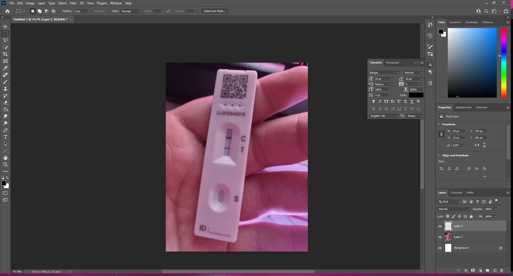Select the Hand tool

click(x=5, y=158)
